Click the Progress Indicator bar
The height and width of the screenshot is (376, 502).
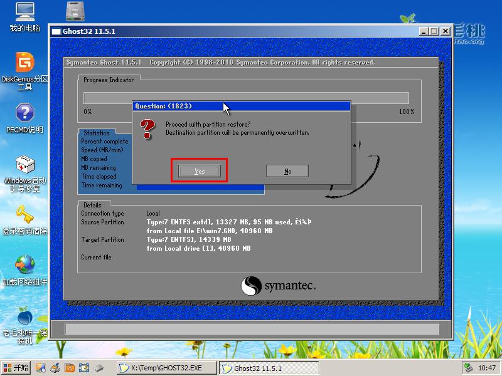[x=246, y=98]
